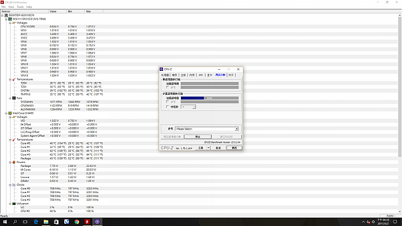Screen dimensions: 402x226
Task: Switch to the last (about) tab in CPU-Z
Action: coord(231,75)
